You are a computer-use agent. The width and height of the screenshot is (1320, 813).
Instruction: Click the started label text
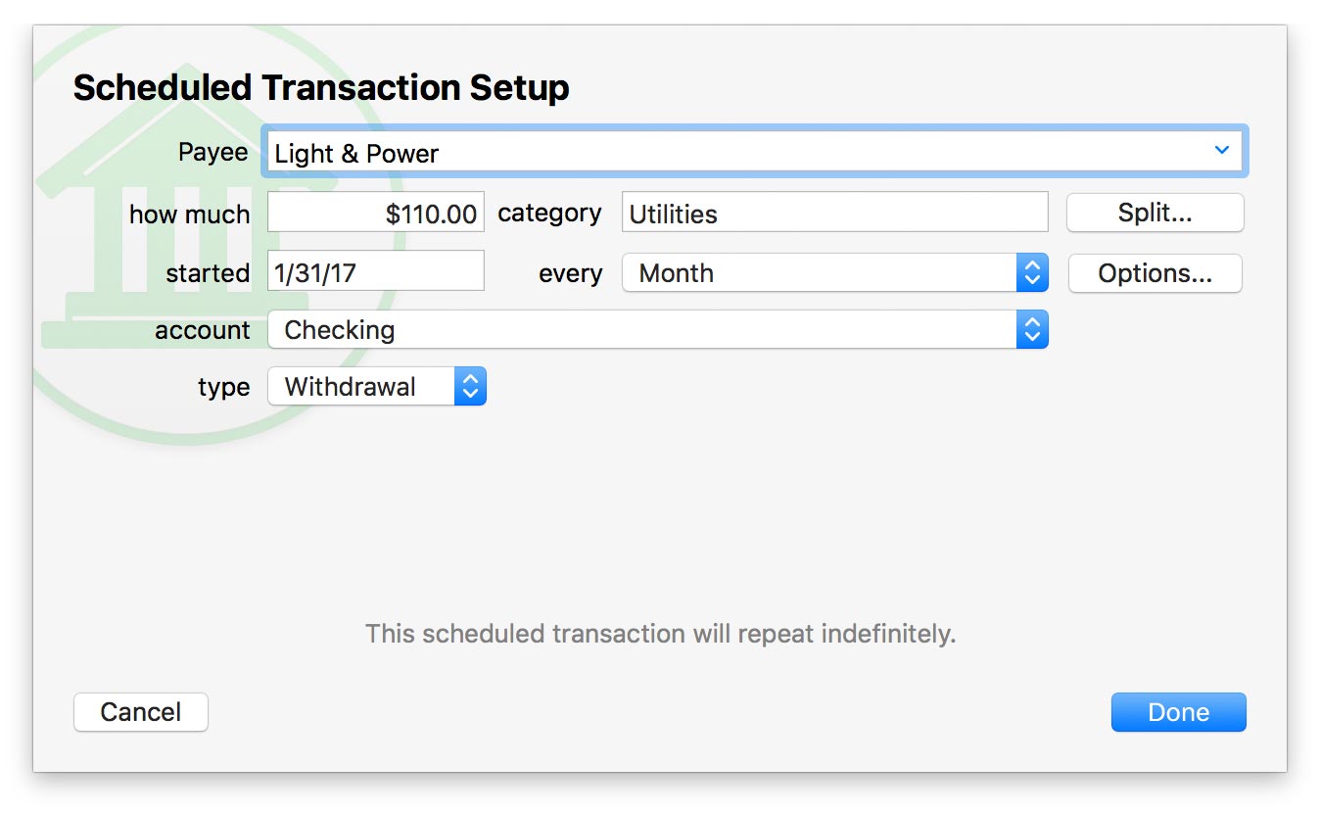(208, 273)
